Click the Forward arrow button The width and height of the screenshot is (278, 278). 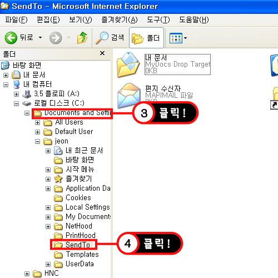click(x=56, y=38)
